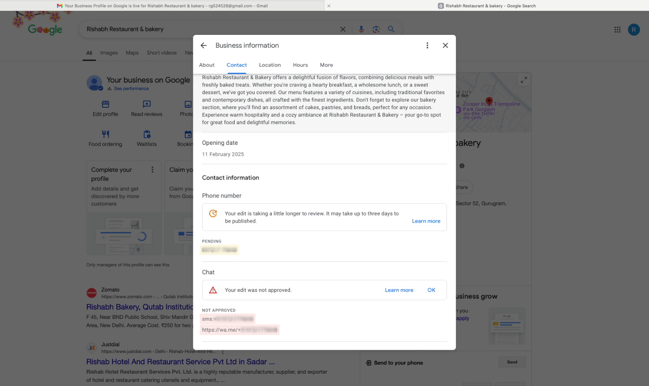Focus the Google search input field

point(210,29)
